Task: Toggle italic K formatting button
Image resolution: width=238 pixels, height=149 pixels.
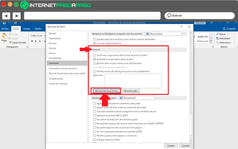Action: 36,41
